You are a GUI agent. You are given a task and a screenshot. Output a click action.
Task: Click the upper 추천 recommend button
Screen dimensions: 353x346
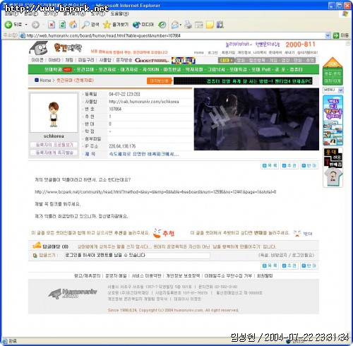click(x=289, y=166)
